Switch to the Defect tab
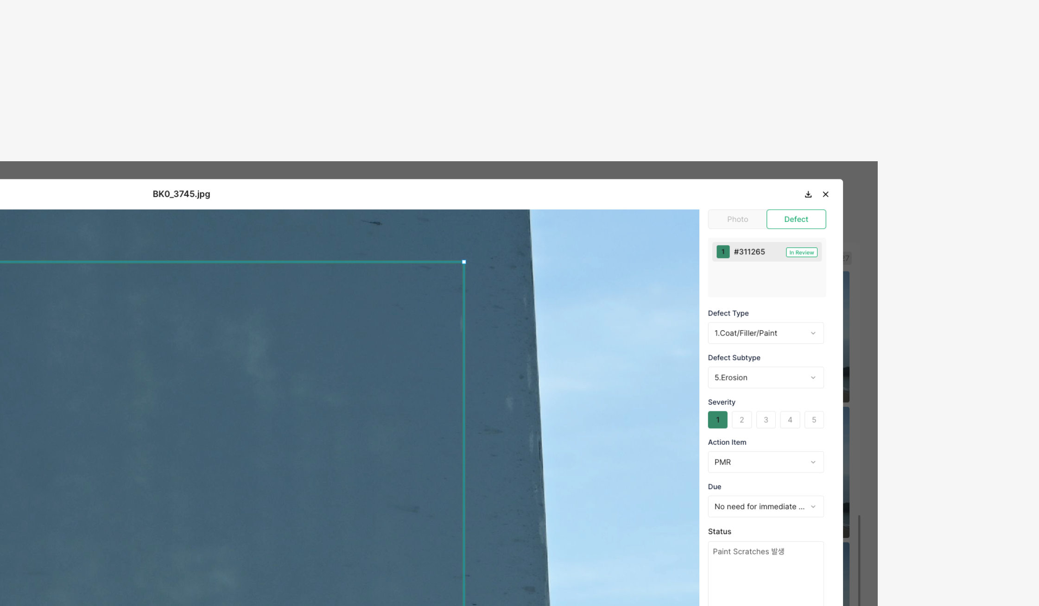1039x606 pixels. 796,219
